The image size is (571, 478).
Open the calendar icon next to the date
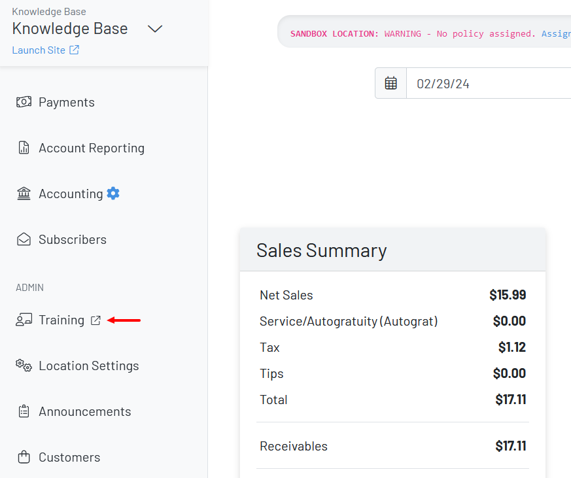(x=391, y=84)
